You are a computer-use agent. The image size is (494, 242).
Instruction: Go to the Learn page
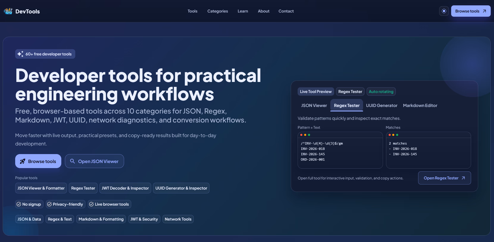(243, 11)
